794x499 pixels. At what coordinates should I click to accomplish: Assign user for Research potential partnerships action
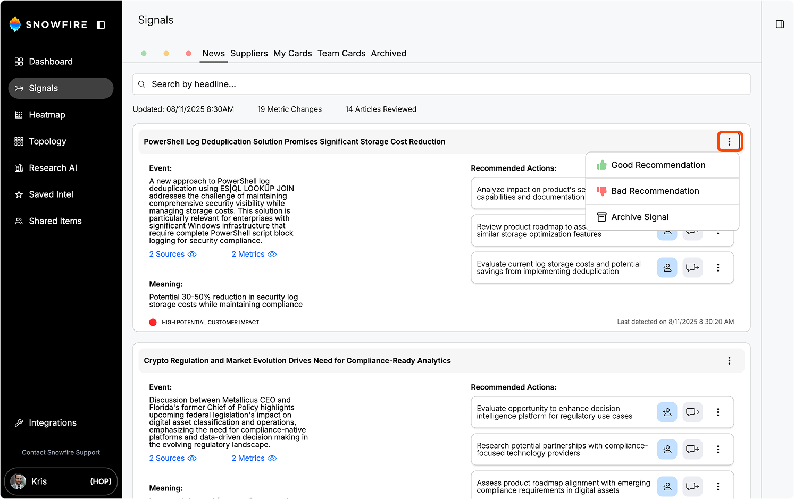coord(667,450)
